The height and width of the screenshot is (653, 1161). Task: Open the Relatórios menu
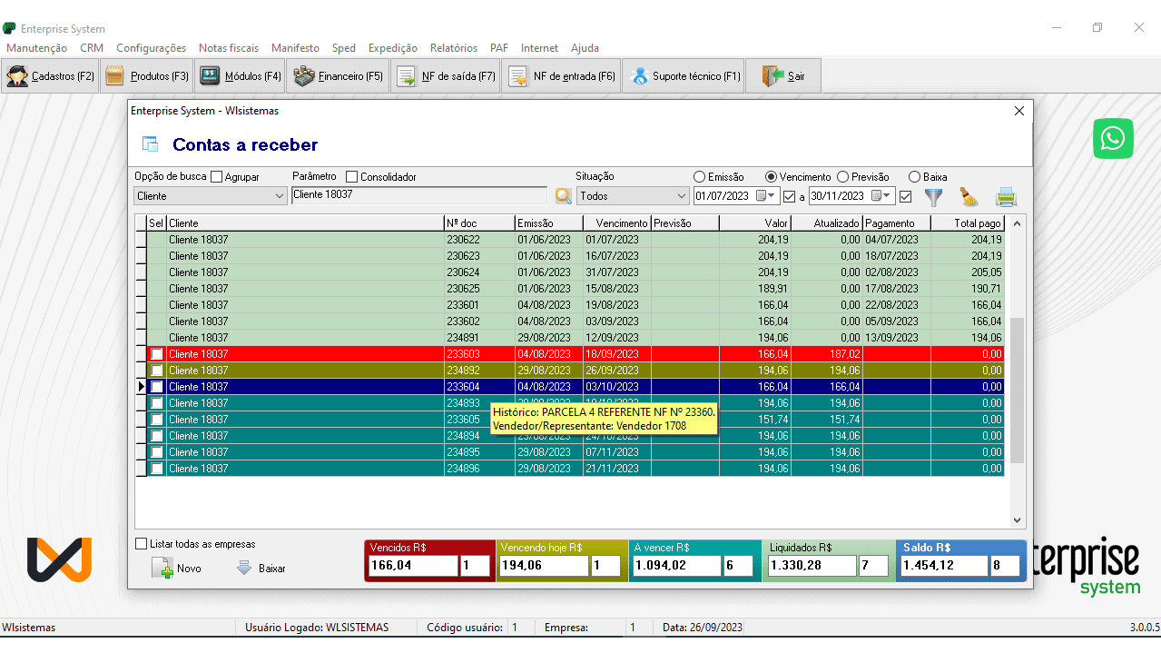pyautogui.click(x=453, y=48)
